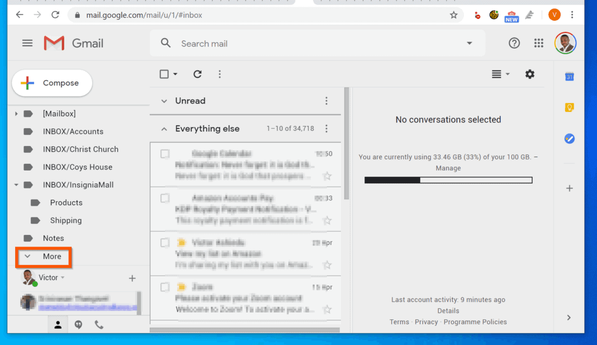Collapse the Everything else section
Viewport: 597px width, 345px height.
(x=164, y=128)
